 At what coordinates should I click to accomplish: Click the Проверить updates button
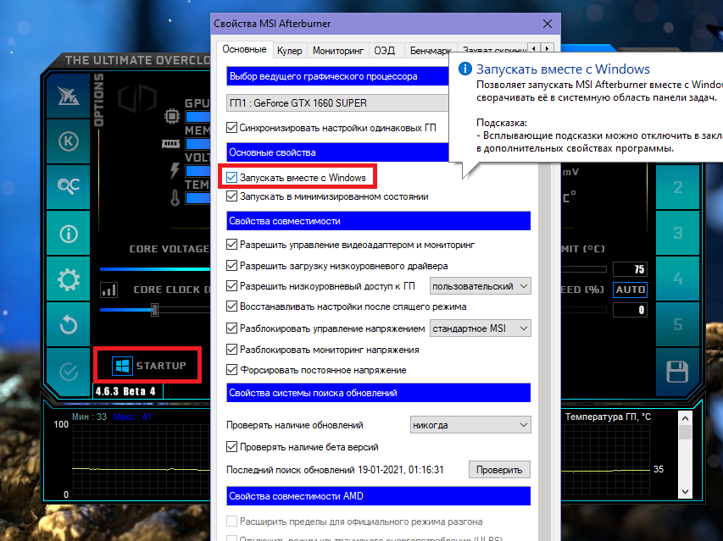(499, 470)
